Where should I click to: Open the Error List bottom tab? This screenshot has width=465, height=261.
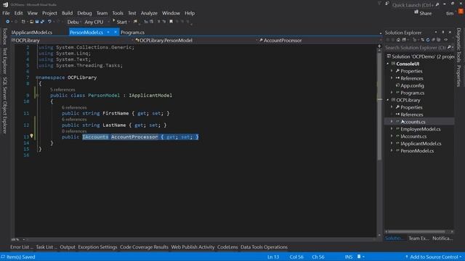[22, 246]
